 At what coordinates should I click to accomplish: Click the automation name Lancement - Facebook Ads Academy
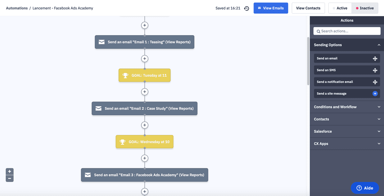click(x=63, y=8)
